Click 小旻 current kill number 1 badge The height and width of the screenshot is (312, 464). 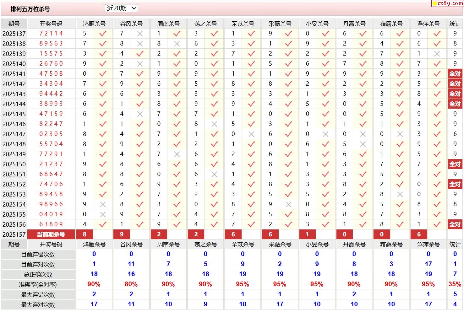click(x=307, y=234)
